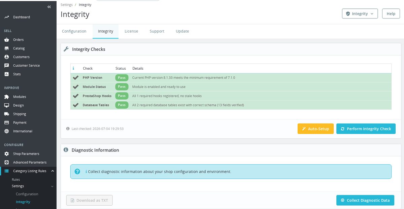Open Customer Service in the sidebar
This screenshot has height=209, width=404.
tap(26, 65)
